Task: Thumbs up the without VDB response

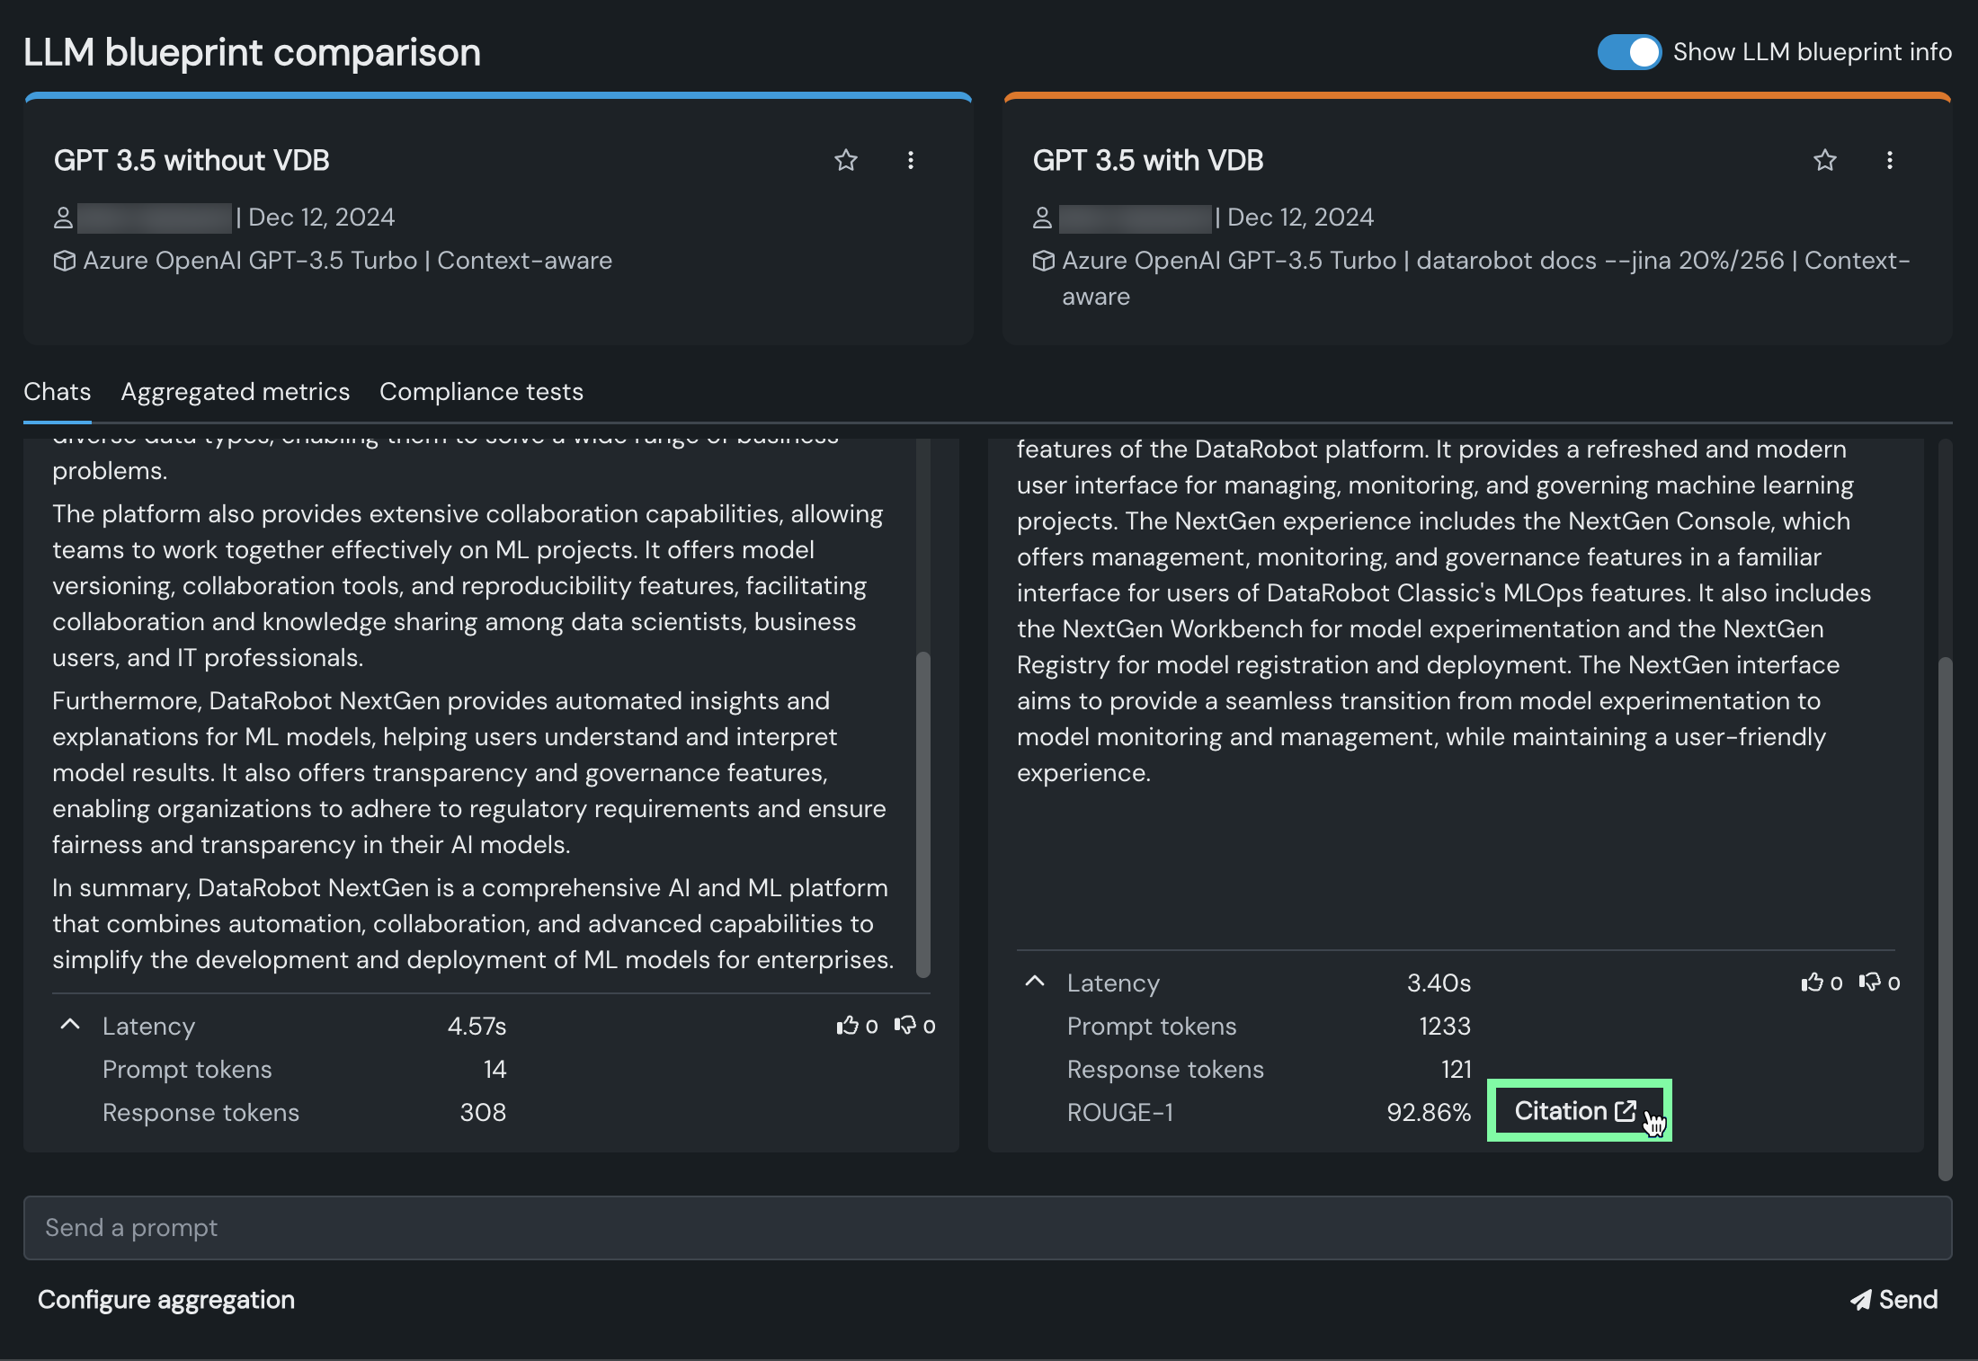Action: point(847,1026)
